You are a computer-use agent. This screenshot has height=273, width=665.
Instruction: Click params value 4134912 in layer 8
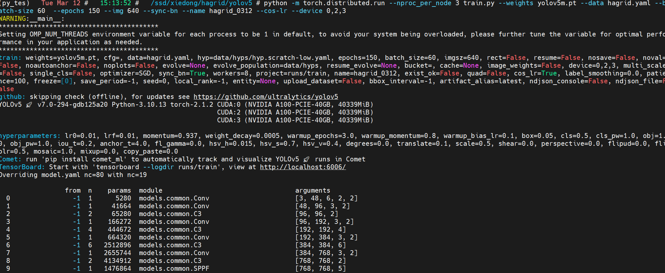(x=118, y=261)
